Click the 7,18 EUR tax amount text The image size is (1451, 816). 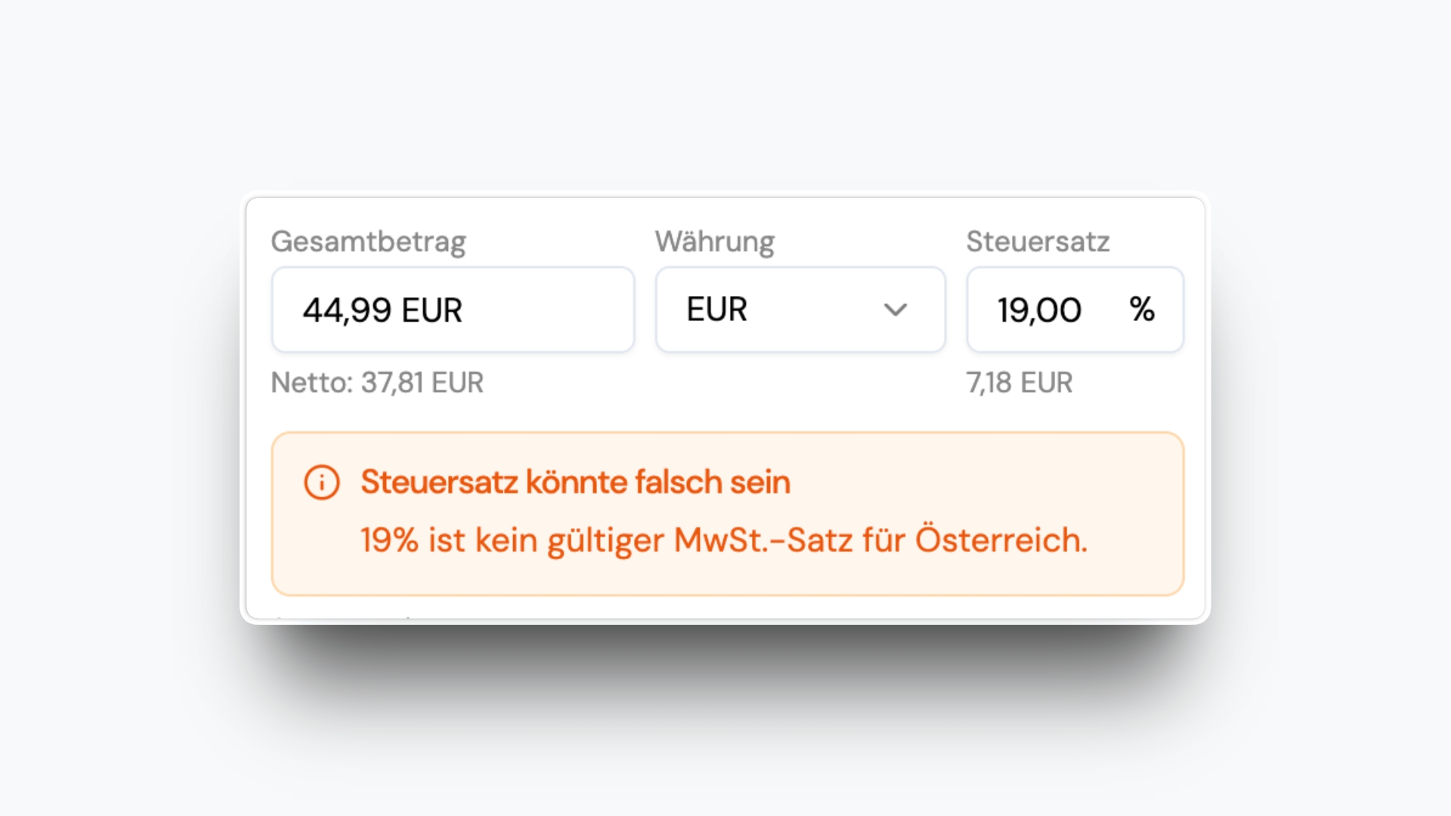1019,382
